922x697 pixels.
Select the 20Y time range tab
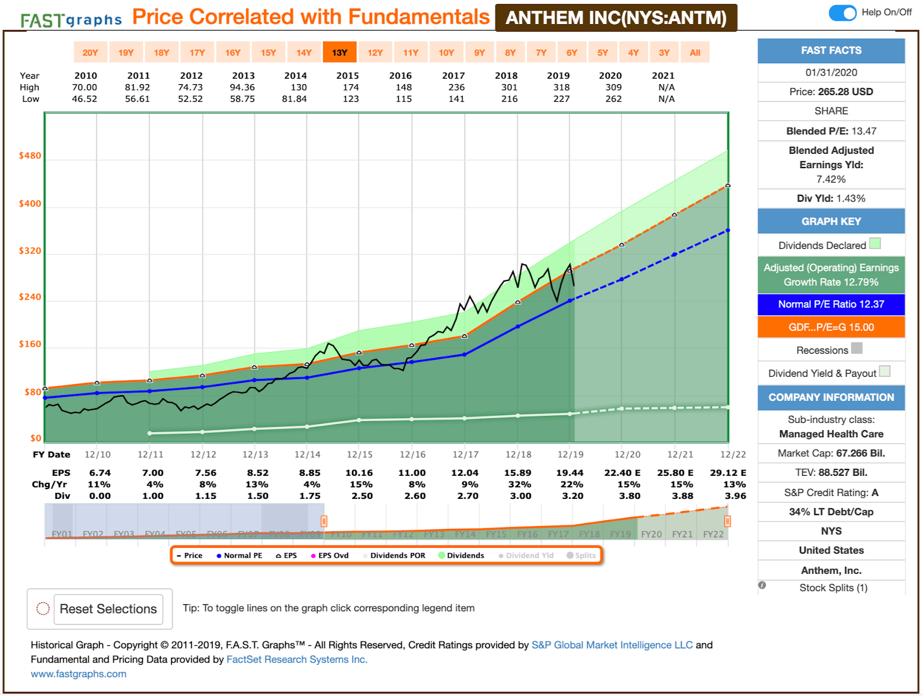[x=90, y=52]
